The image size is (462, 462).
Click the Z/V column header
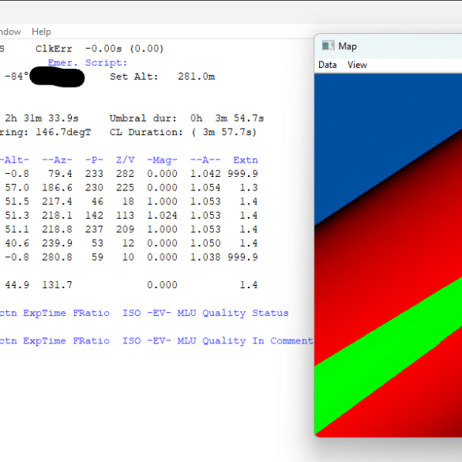pyautogui.click(x=126, y=160)
